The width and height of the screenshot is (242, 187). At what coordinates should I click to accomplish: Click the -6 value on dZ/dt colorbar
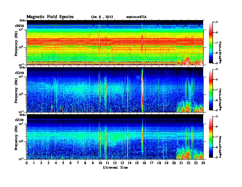click(x=216, y=127)
